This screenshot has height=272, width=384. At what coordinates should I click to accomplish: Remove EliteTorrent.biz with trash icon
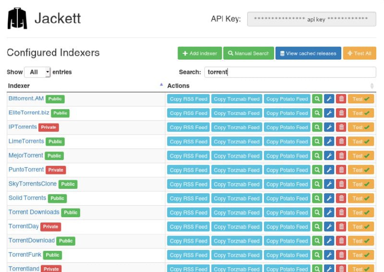pyautogui.click(x=341, y=113)
